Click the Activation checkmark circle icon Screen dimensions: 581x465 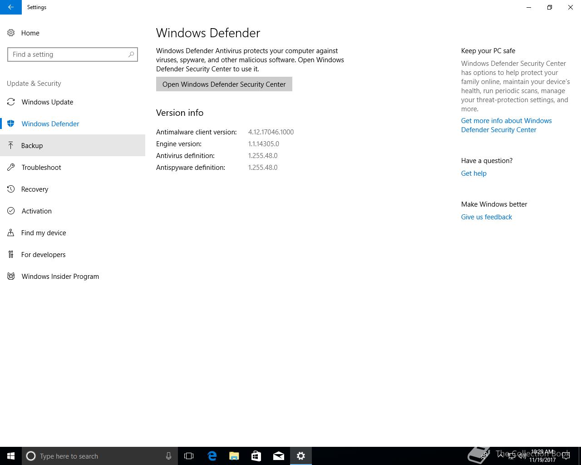[x=11, y=211]
